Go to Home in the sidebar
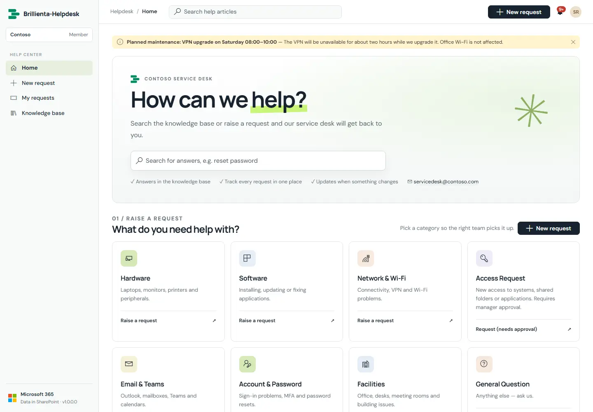Image resolution: width=593 pixels, height=412 pixels. coord(49,68)
